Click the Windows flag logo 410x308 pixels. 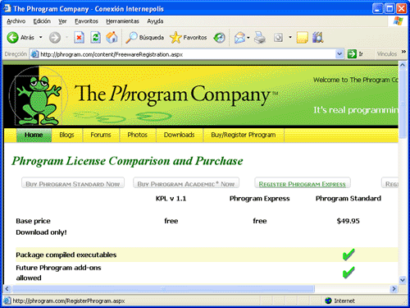[x=399, y=21]
